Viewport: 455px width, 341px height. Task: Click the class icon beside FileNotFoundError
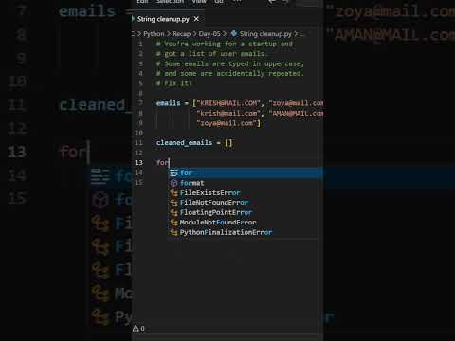tap(173, 203)
